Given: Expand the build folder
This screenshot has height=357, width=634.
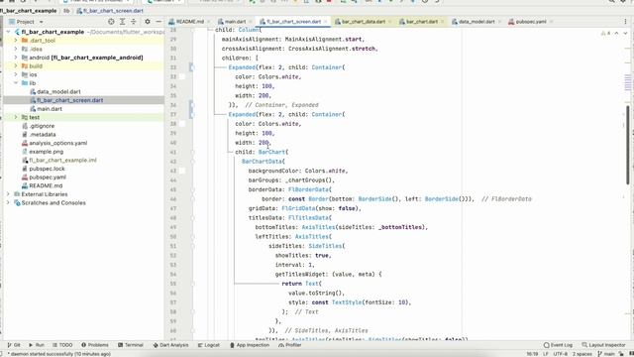Looking at the screenshot, I should (16, 66).
